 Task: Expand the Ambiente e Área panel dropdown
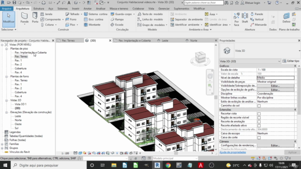(200, 30)
